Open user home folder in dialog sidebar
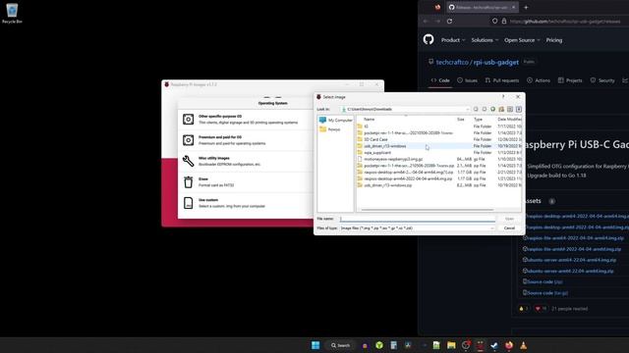This screenshot has width=629, height=353. 330,129
